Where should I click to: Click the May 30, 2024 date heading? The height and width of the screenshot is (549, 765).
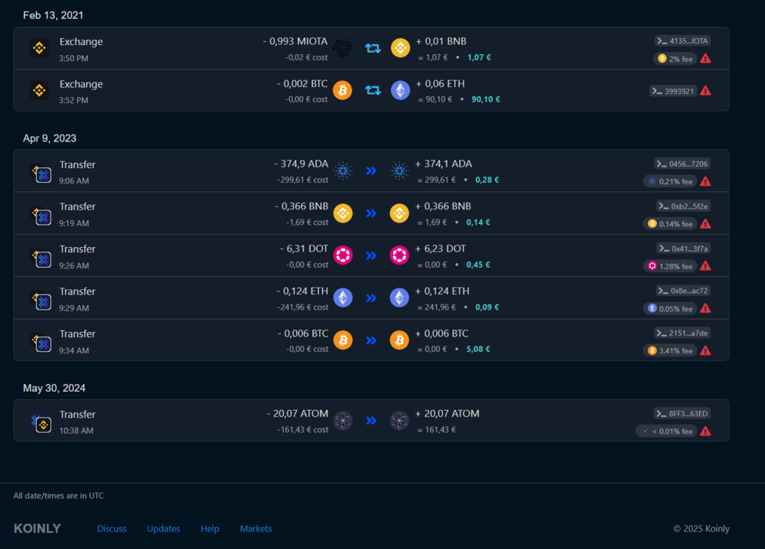54,388
